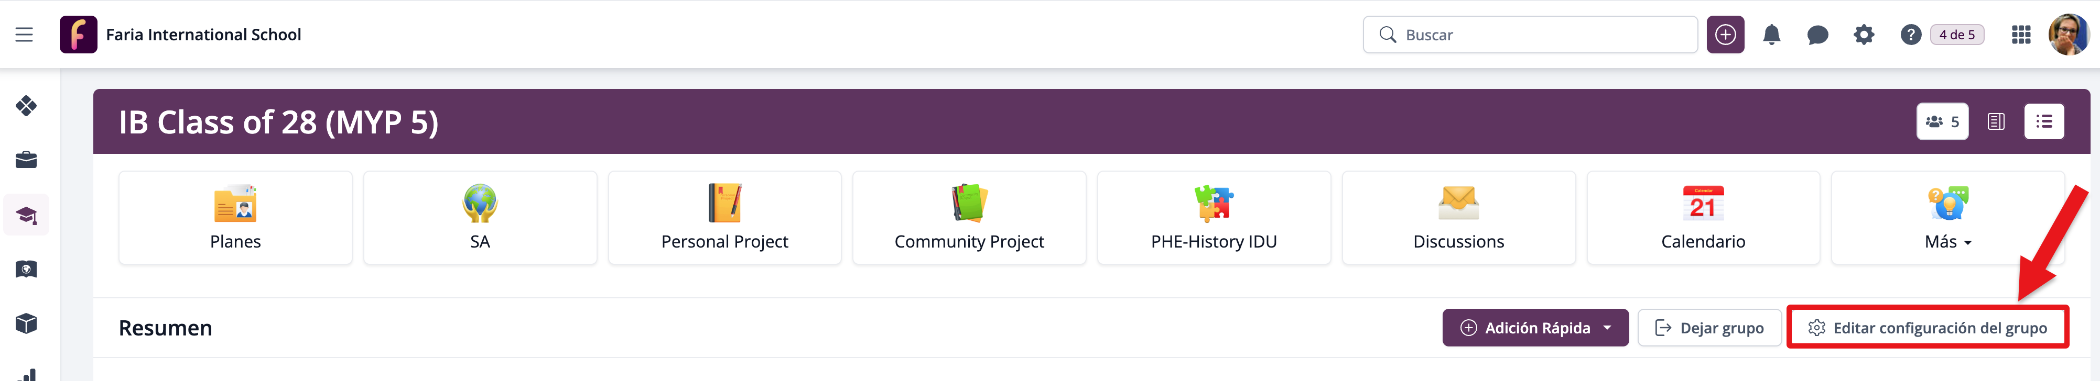
Task: Open the messages chat bubble icon
Action: point(1817,35)
